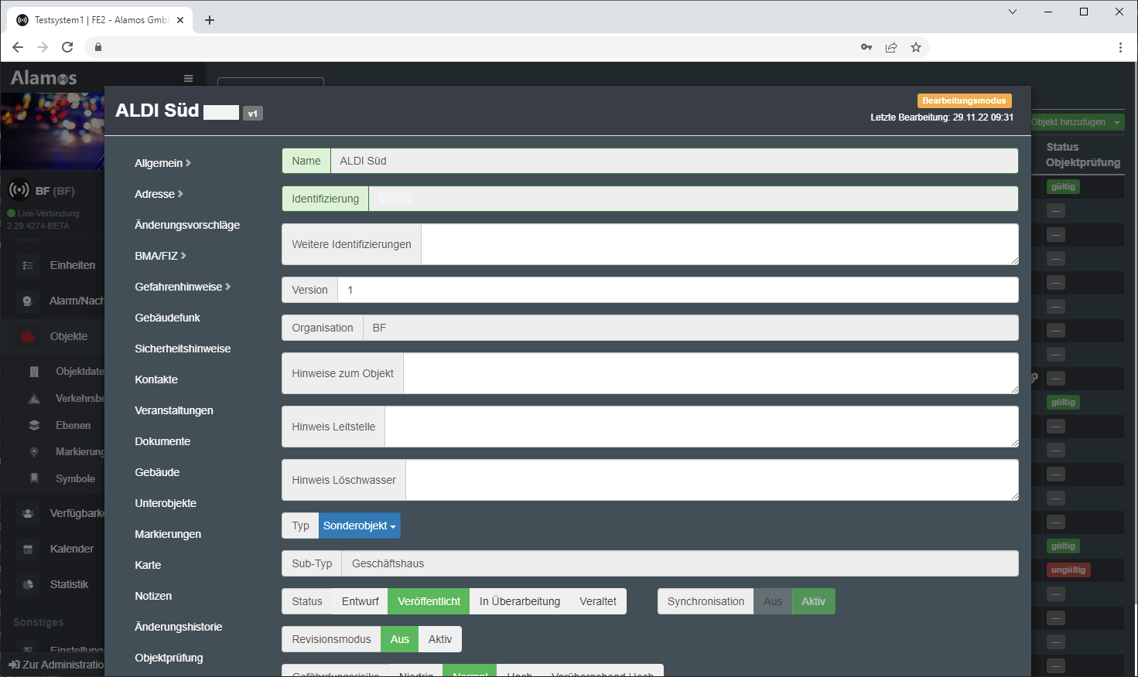
Task: Click the Zur Administration link
Action: 56,665
